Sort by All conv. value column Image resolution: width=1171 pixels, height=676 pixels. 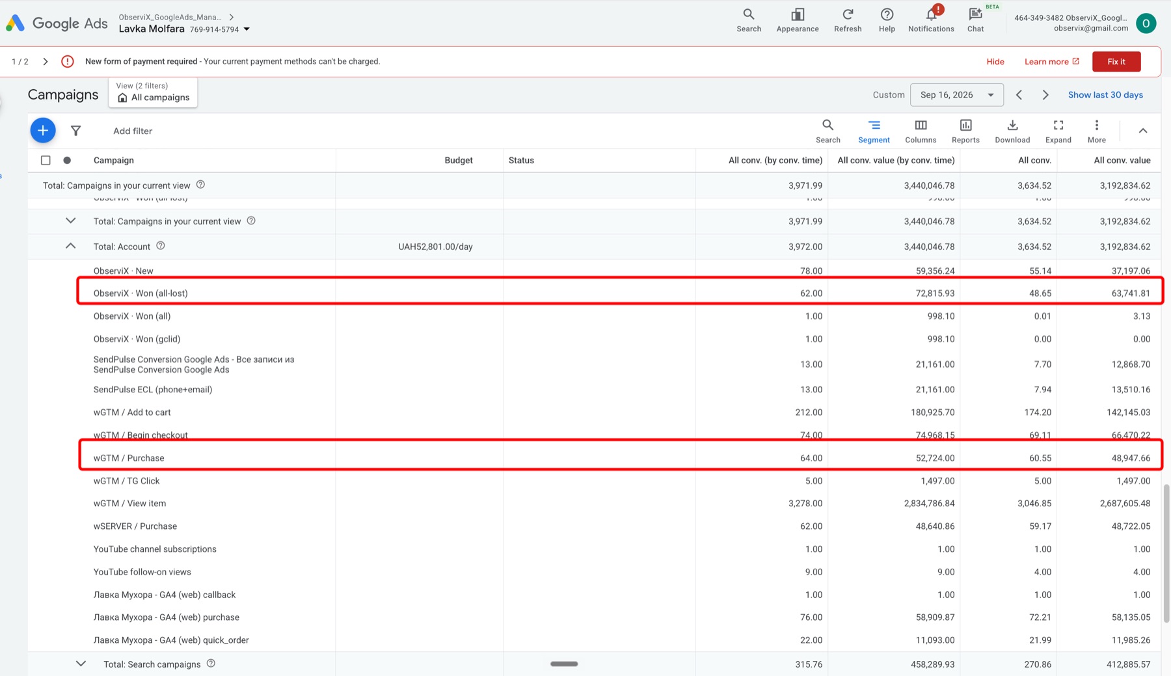1122,160
